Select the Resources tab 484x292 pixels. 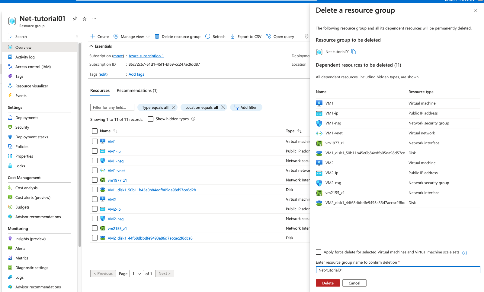(100, 90)
